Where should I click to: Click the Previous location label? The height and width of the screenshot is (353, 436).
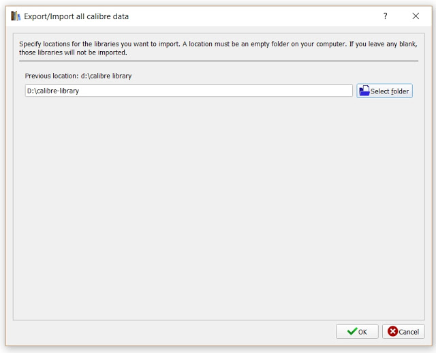52,76
